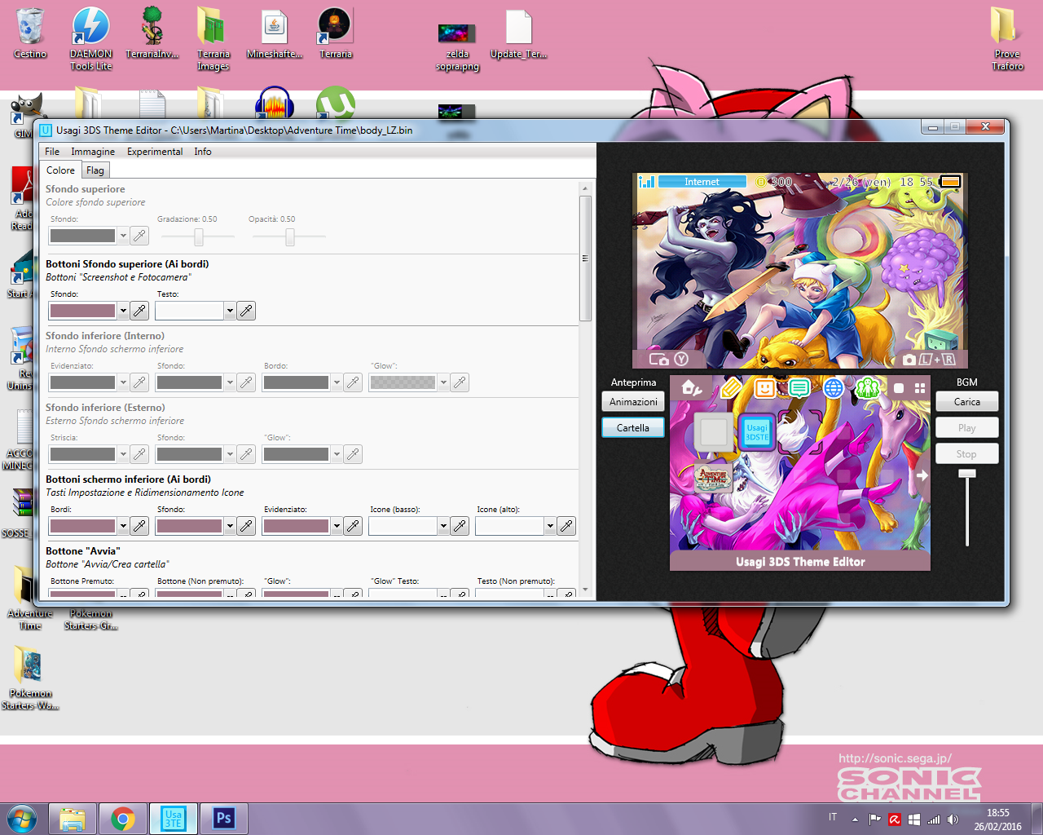This screenshot has width=1043, height=835.
Task: Click eyedropper beside Striscia color
Action: coord(140,454)
